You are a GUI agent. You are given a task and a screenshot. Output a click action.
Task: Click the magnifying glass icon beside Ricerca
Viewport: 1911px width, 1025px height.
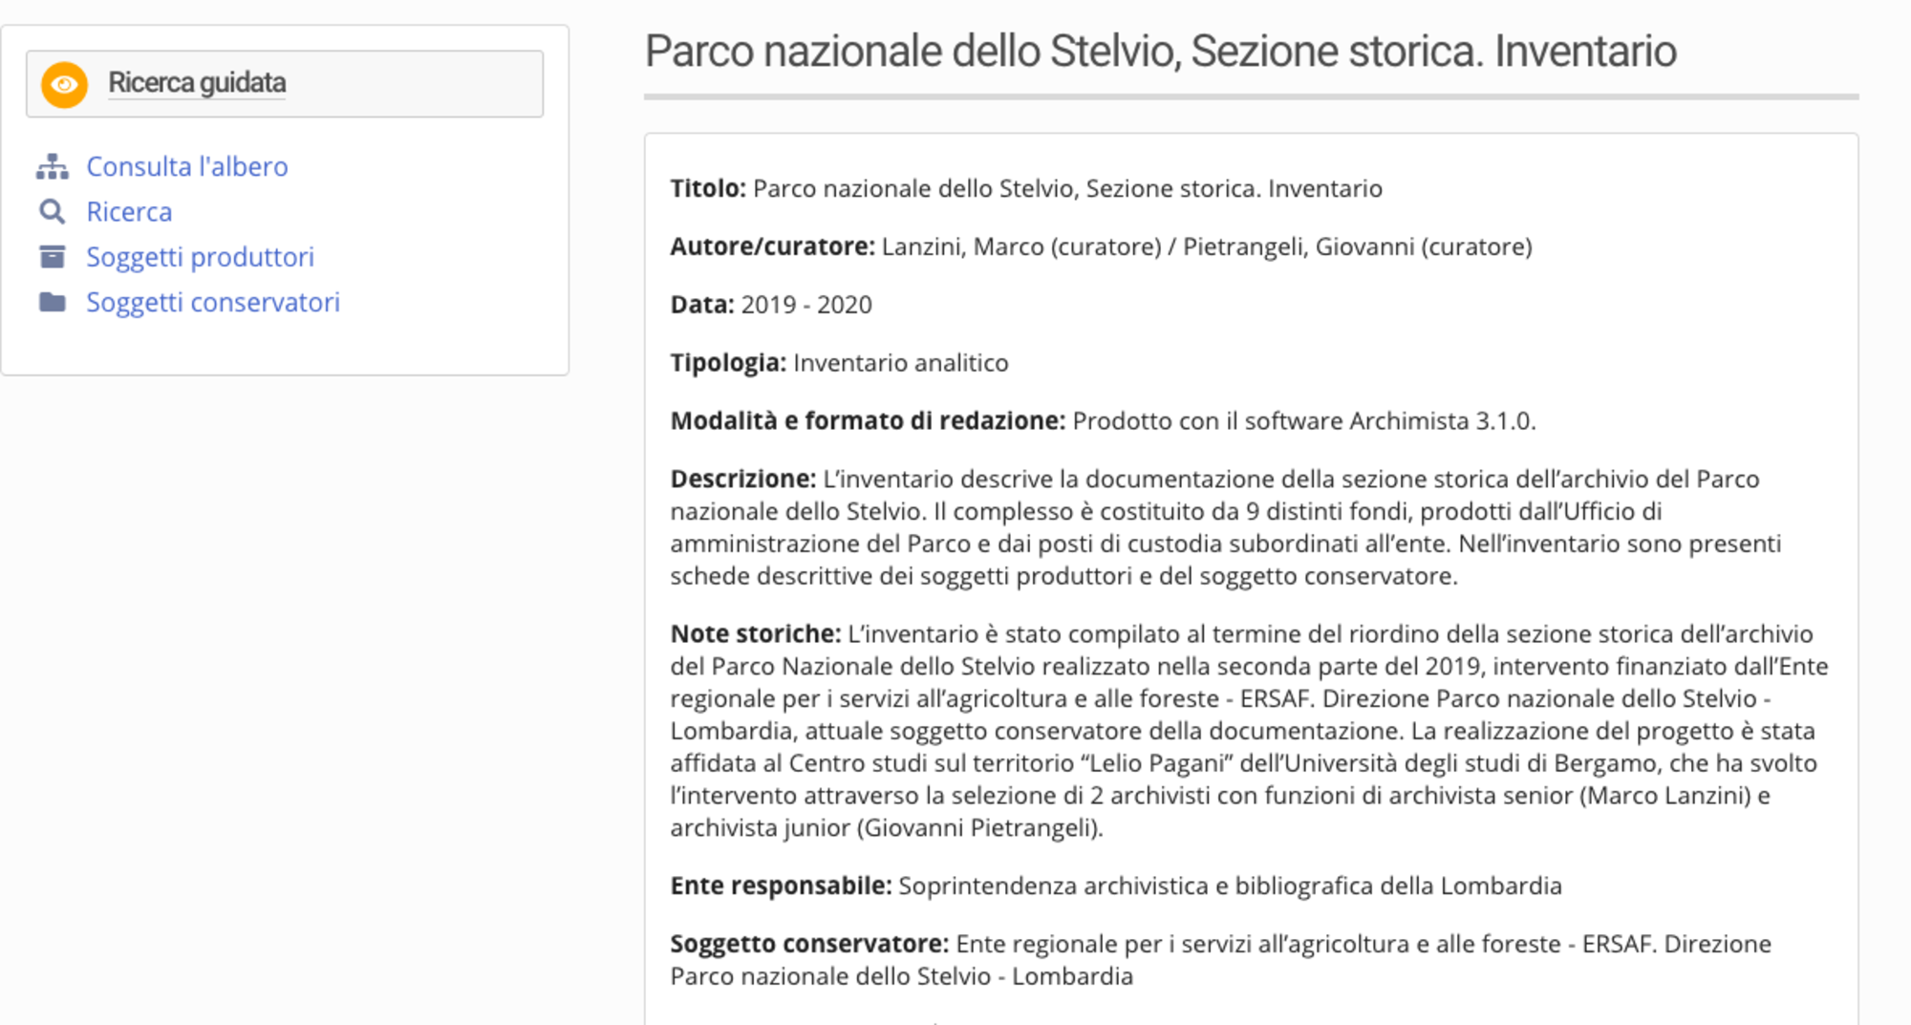point(53,211)
